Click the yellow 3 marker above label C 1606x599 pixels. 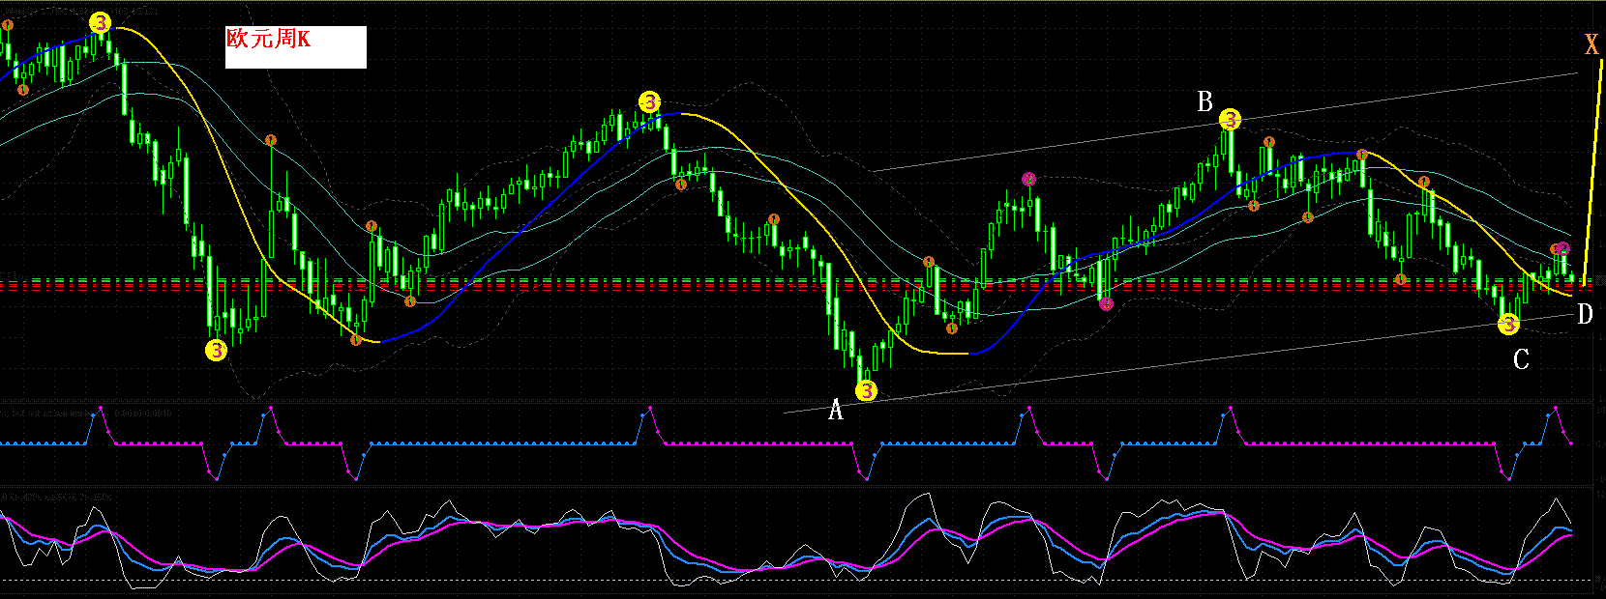(x=1508, y=326)
